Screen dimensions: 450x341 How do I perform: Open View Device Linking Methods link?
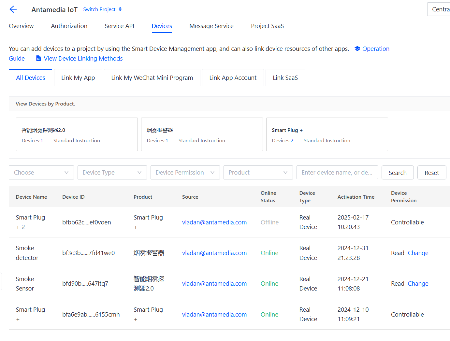coord(83,59)
